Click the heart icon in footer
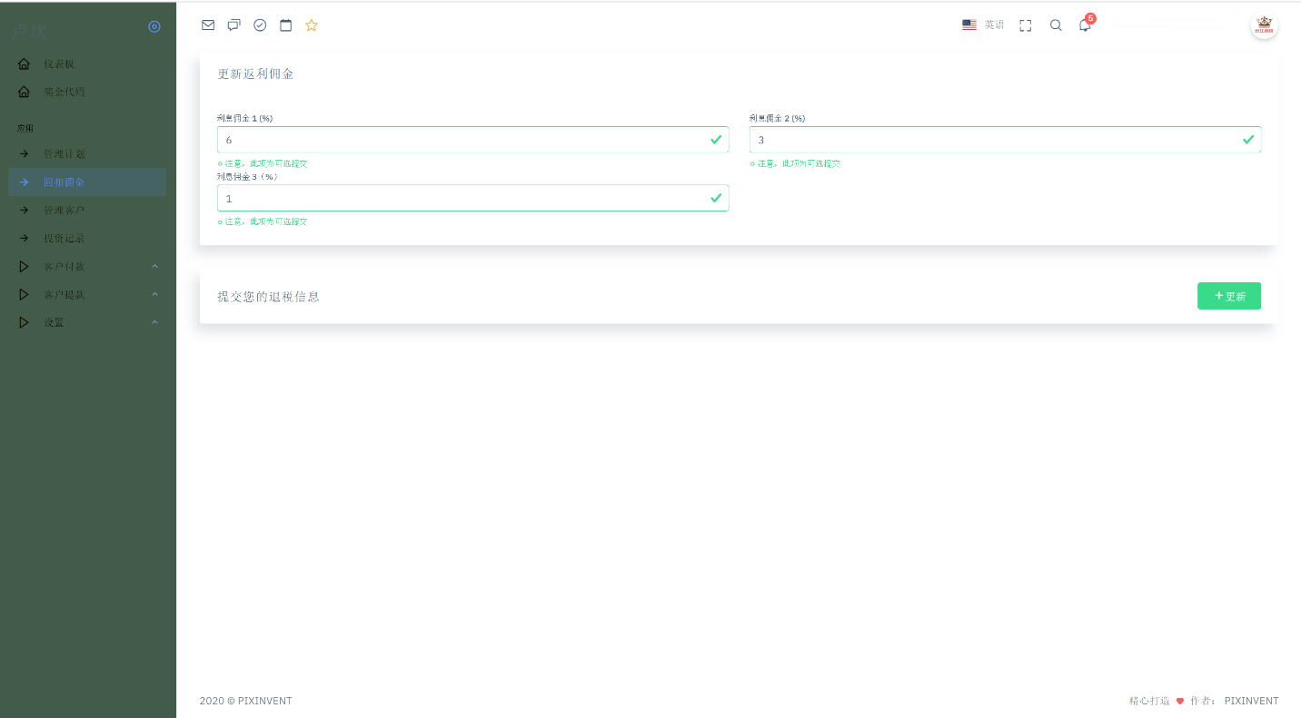Screen dimensions: 1301x718 (1180, 701)
